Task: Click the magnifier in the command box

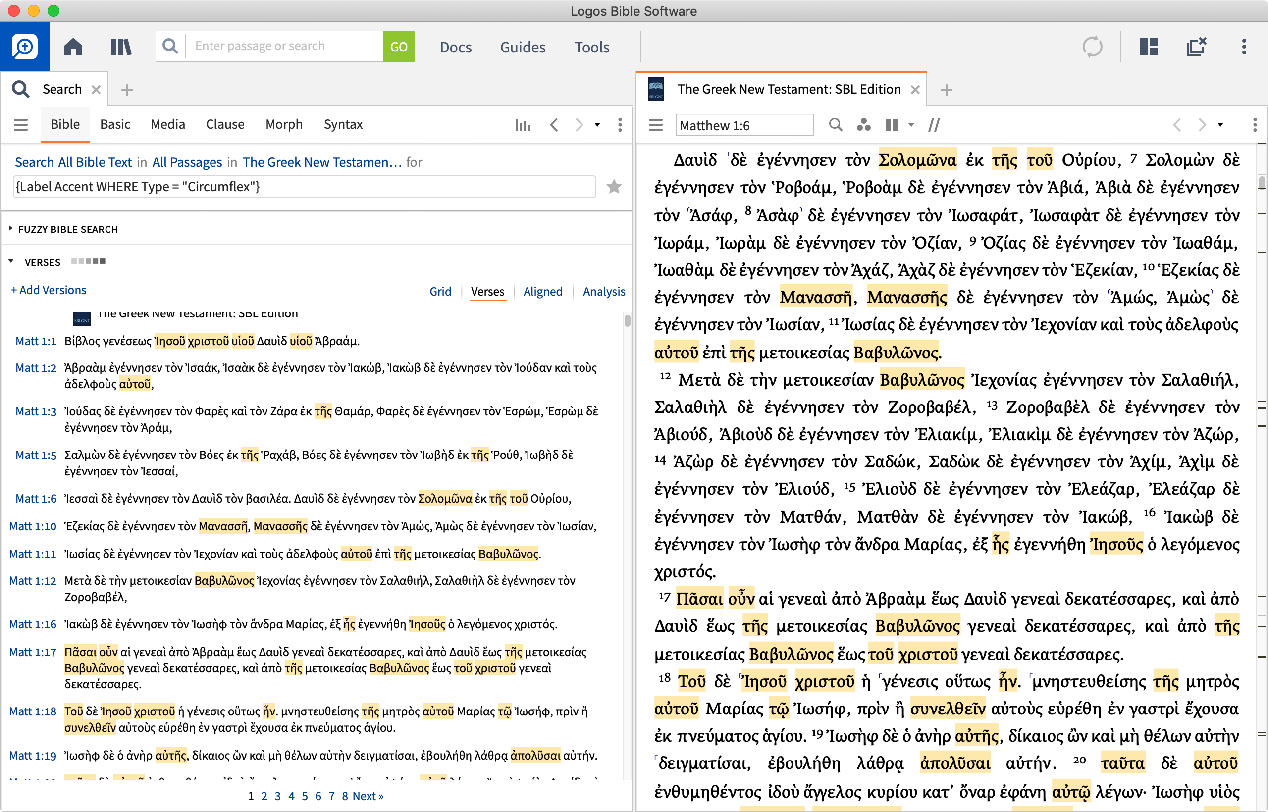Action: tap(170, 46)
